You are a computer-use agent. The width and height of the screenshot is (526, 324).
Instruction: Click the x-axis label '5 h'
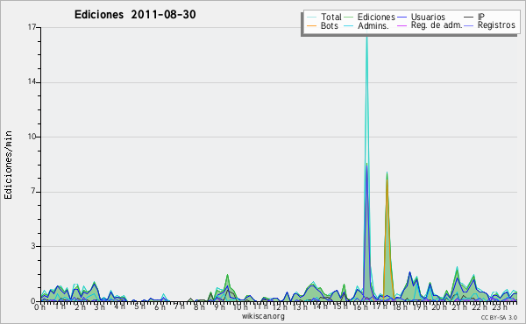click(x=139, y=306)
